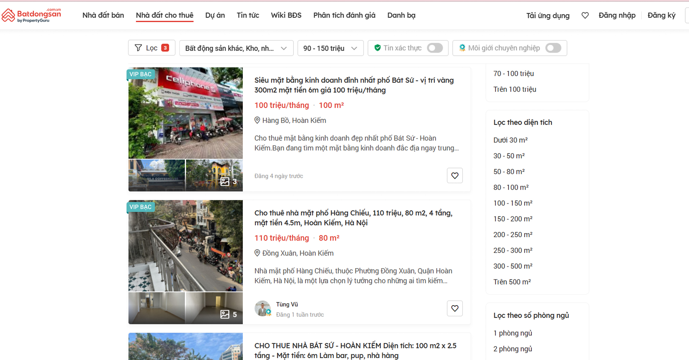The height and width of the screenshot is (360, 689).
Task: Open the Batdongsan home logo
Action: click(x=31, y=15)
